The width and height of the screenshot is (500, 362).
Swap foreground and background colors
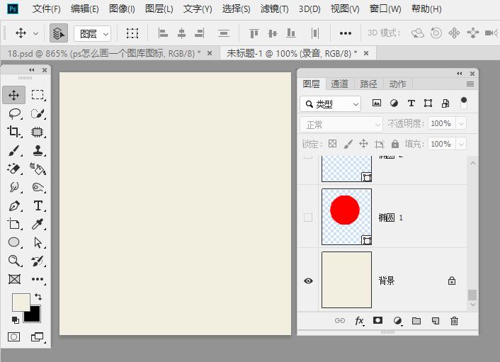click(38, 297)
